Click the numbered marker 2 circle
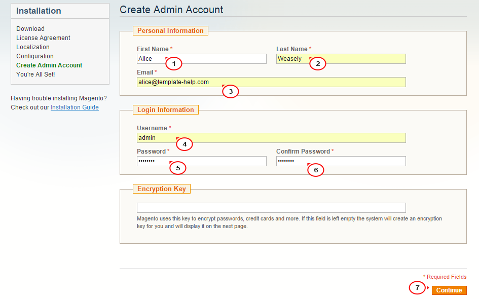This screenshot has width=479, height=299. [318, 63]
